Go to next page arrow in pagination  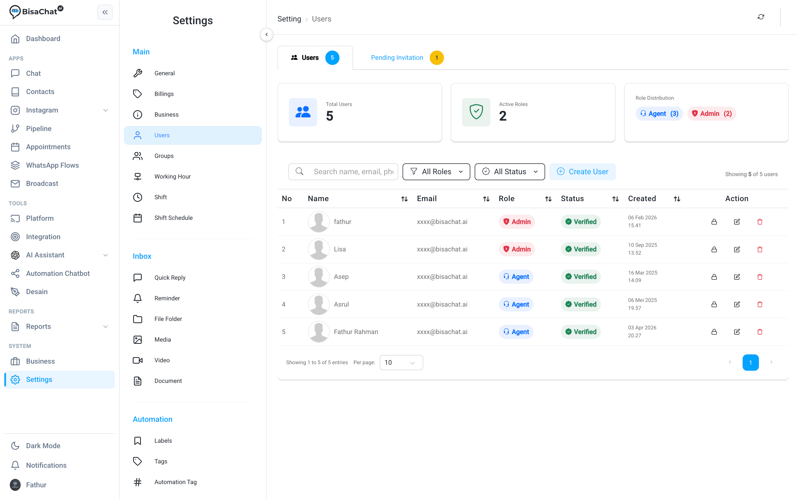771,362
